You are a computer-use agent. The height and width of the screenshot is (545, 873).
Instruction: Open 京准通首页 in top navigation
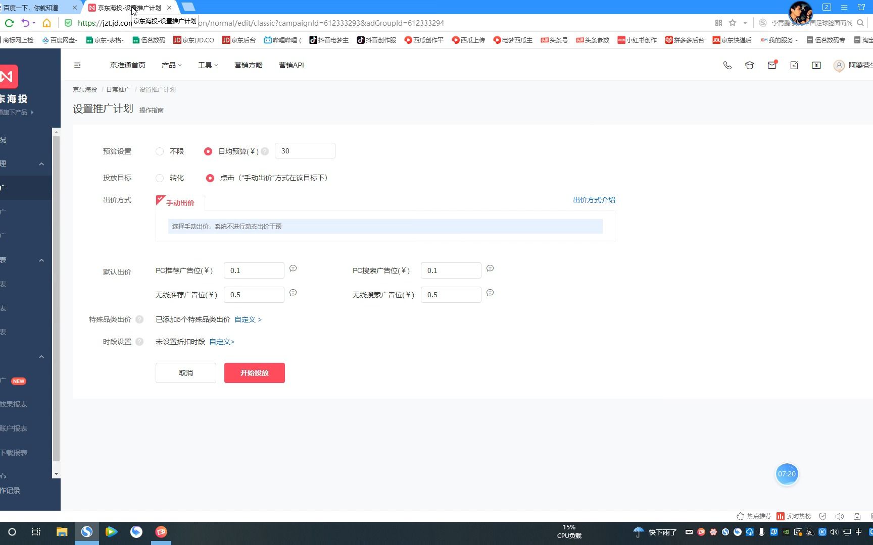128,65
